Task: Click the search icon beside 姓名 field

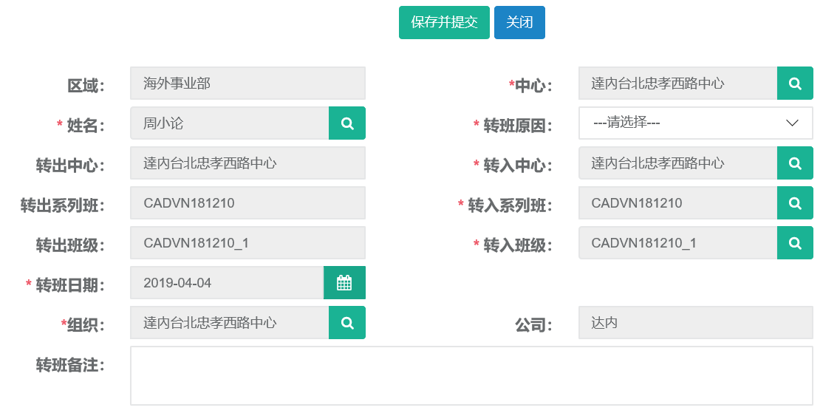Action: pos(346,123)
